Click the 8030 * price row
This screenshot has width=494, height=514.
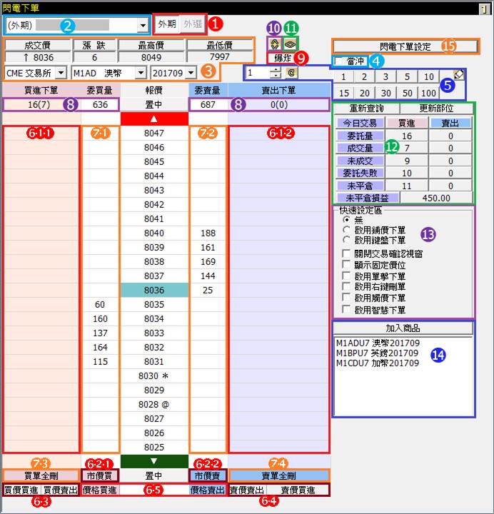tap(154, 376)
